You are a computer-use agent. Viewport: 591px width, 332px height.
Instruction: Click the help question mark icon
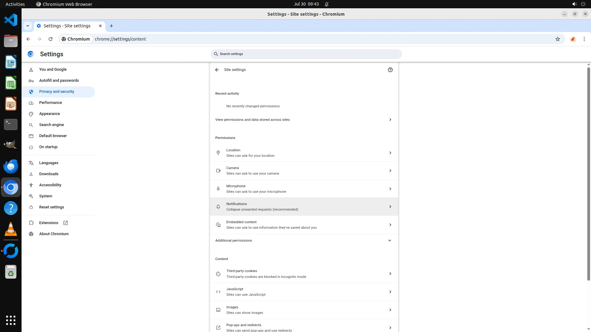(390, 70)
